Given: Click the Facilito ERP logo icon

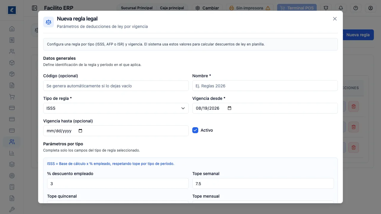Looking at the screenshot, I should (x=12, y=10).
